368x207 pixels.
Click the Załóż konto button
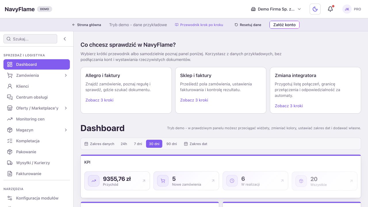point(284,25)
